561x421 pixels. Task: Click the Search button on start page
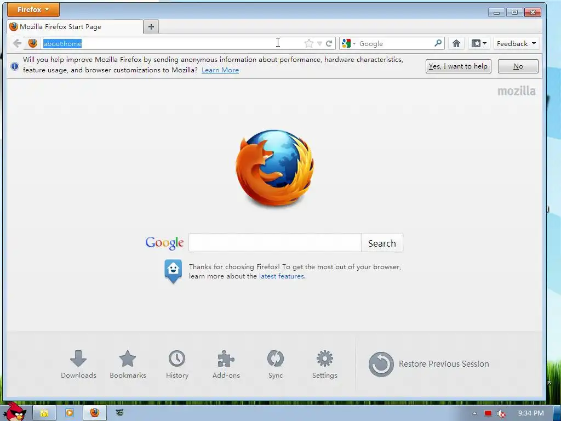(382, 243)
